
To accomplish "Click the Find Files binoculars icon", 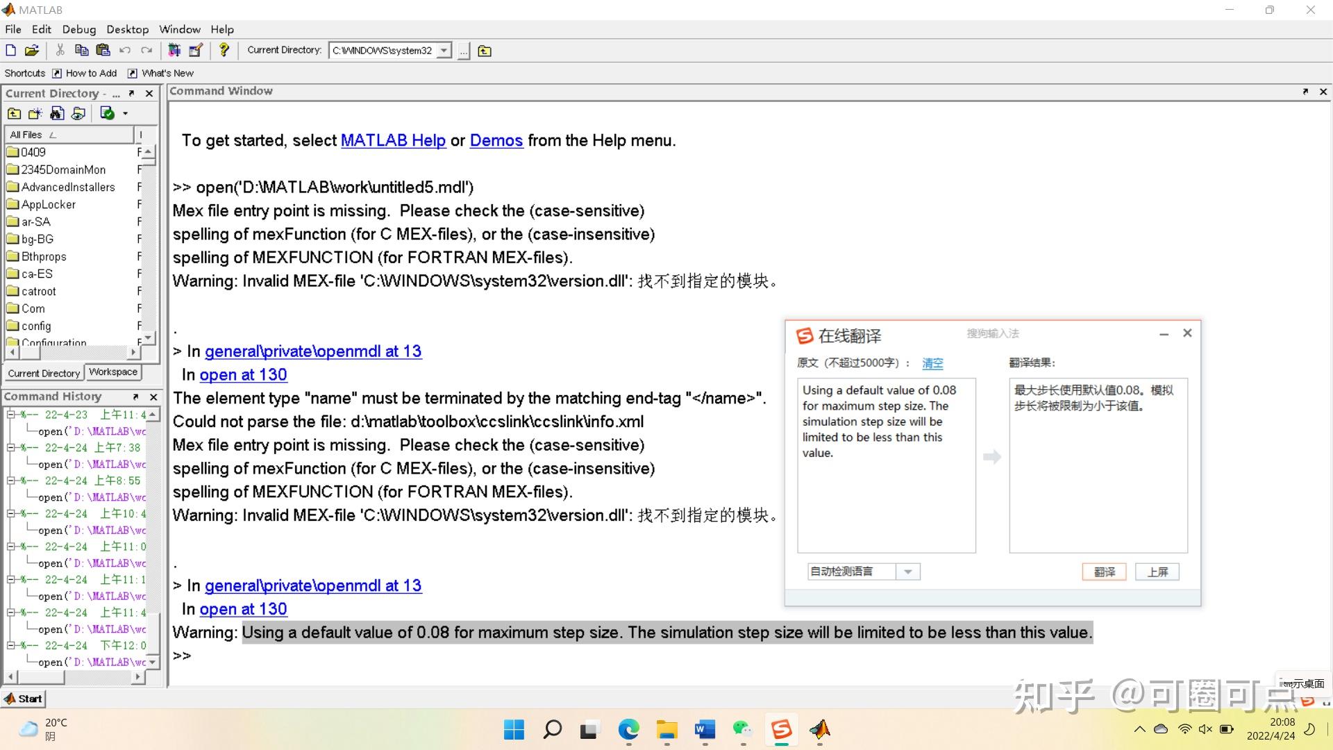I will coord(57,113).
